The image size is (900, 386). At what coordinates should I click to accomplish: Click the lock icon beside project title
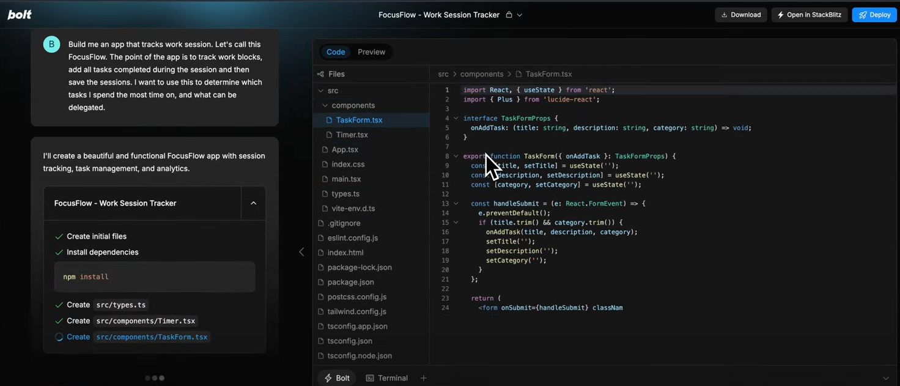[x=509, y=15]
